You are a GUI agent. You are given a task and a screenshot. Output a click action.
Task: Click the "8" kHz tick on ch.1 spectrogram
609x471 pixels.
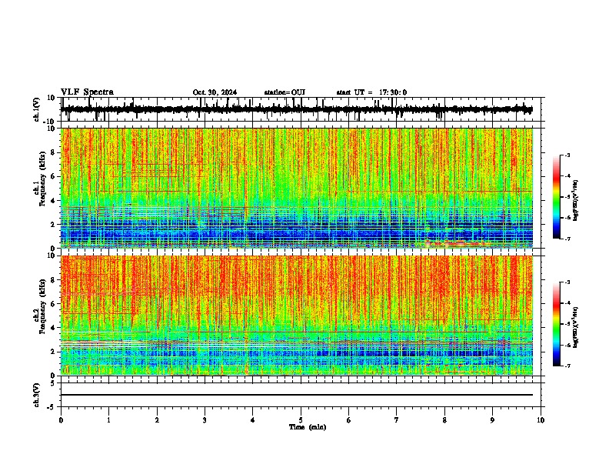click(x=53, y=152)
